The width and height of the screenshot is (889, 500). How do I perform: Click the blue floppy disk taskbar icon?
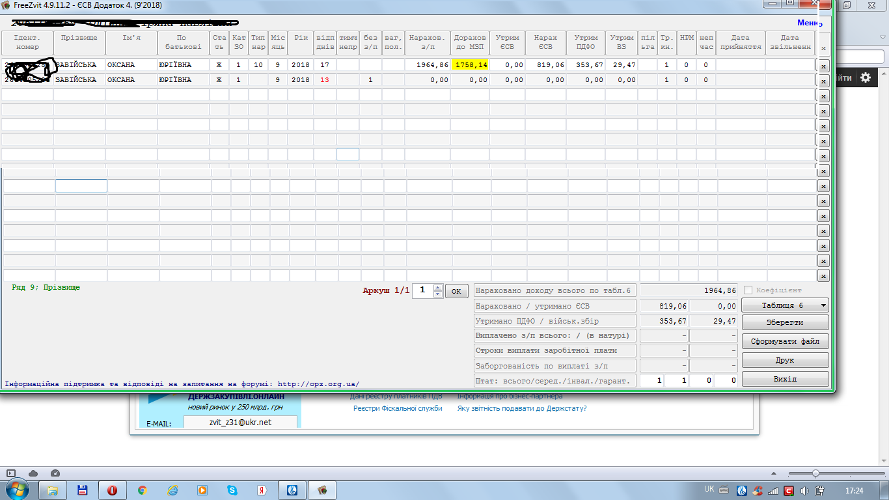[x=83, y=490]
